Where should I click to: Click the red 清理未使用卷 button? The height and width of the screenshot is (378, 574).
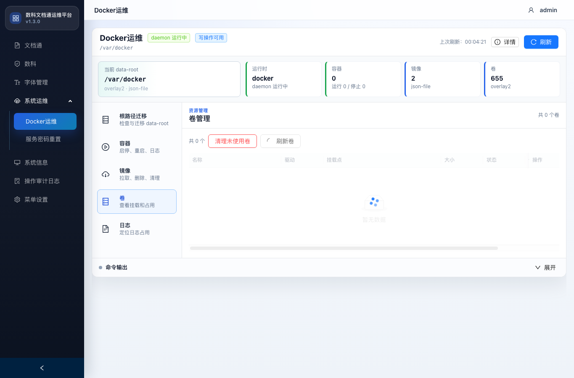[x=233, y=141]
